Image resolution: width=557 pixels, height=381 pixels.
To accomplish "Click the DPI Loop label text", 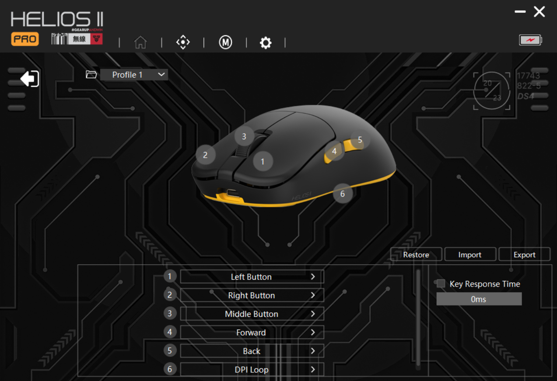I will (x=252, y=370).
